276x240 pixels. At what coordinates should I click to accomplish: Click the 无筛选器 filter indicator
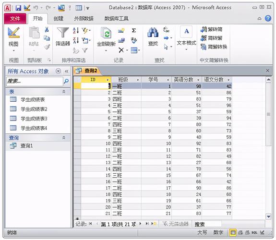click(176, 224)
